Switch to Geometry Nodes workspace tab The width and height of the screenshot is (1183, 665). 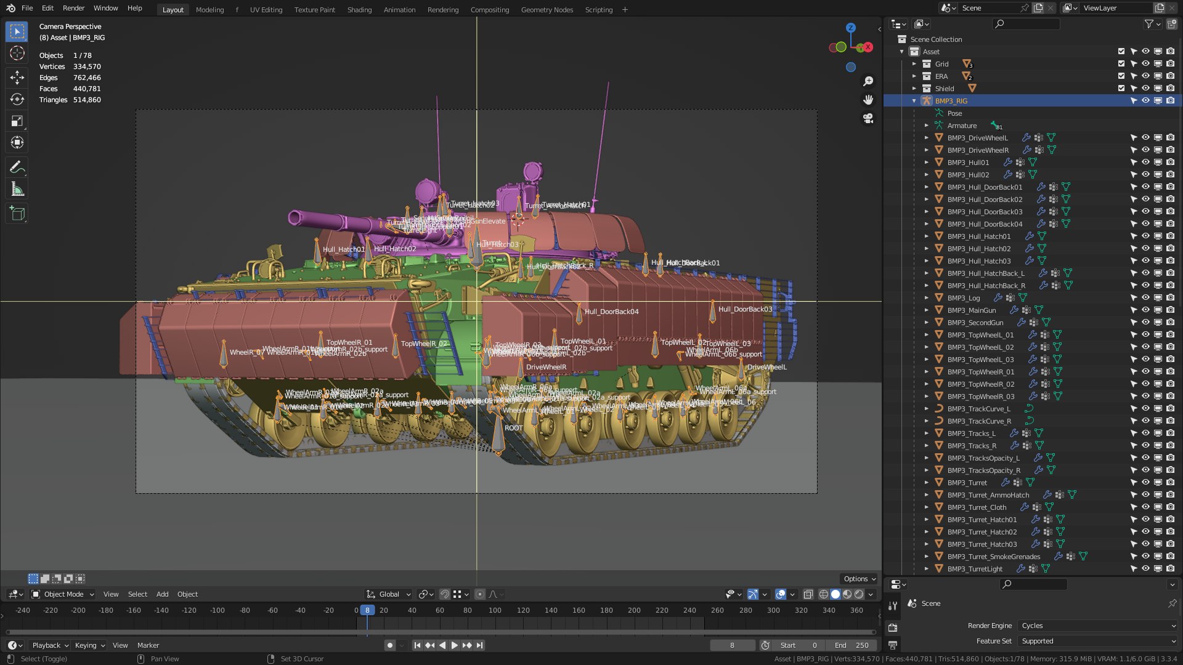[x=547, y=10]
